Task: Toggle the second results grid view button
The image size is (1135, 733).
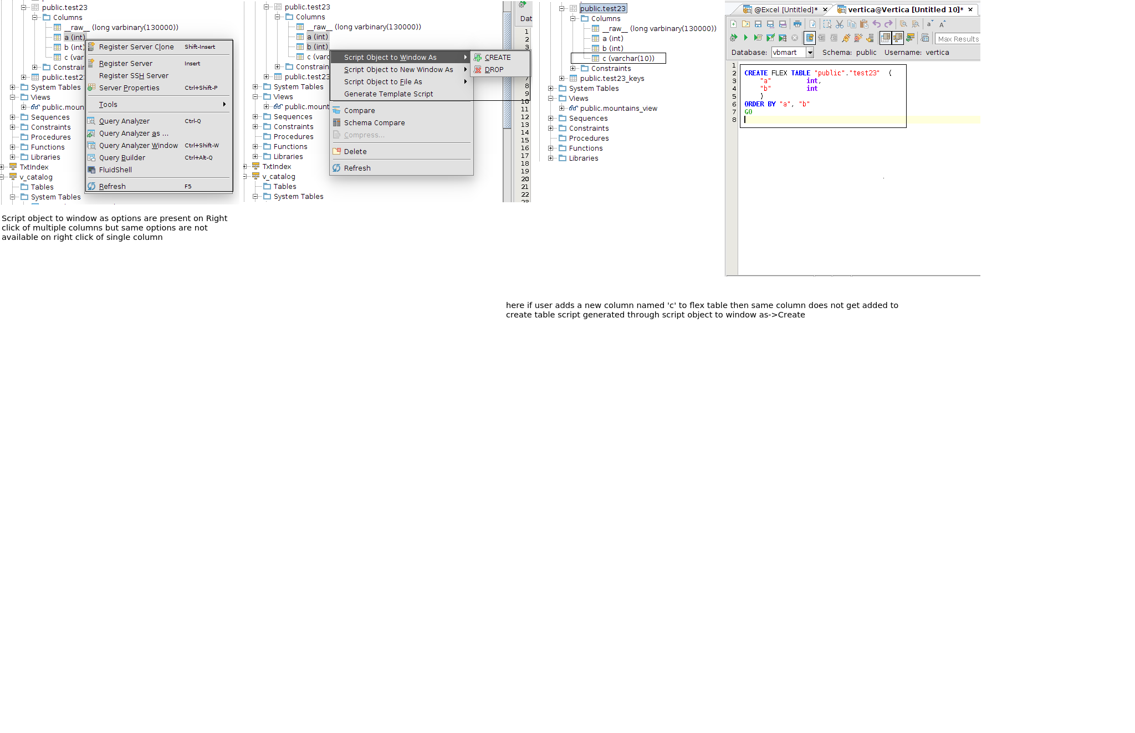Action: (x=897, y=38)
